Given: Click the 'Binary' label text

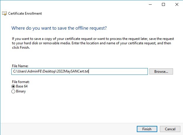Looking at the screenshot, I should [x=21, y=92].
